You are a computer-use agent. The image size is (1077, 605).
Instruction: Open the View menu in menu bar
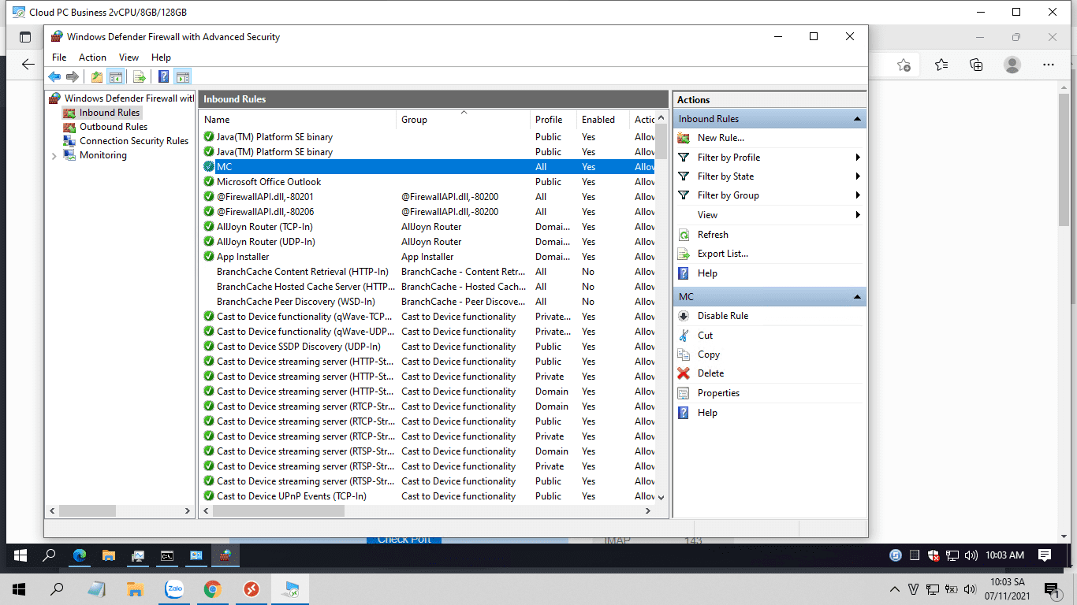(129, 58)
